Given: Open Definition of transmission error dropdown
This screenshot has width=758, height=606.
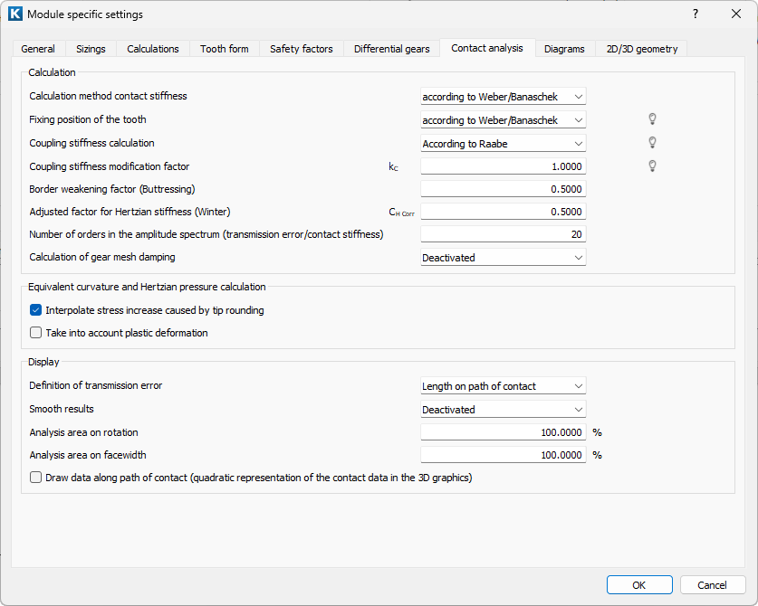Looking at the screenshot, I should [x=503, y=386].
